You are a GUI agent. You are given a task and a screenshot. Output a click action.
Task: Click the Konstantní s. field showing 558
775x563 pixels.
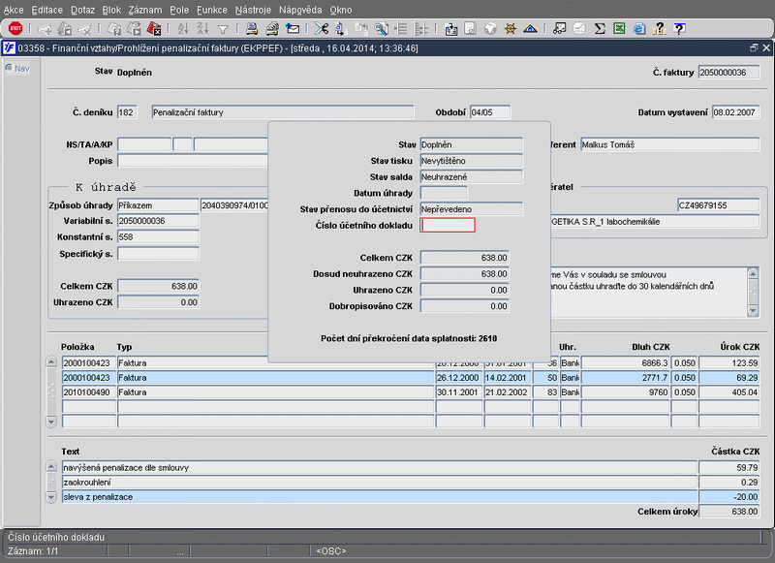pos(158,236)
